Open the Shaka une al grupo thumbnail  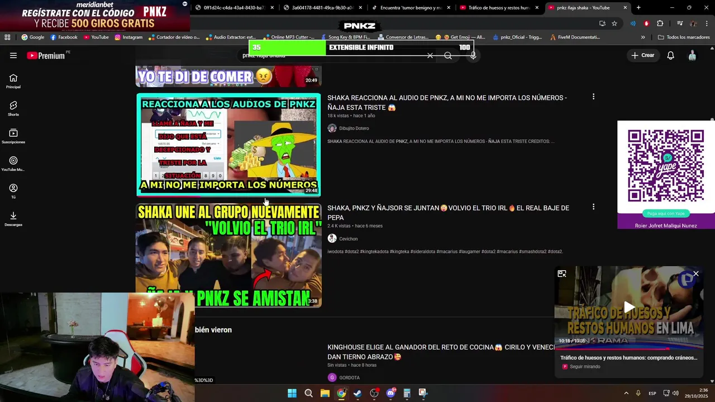228,255
